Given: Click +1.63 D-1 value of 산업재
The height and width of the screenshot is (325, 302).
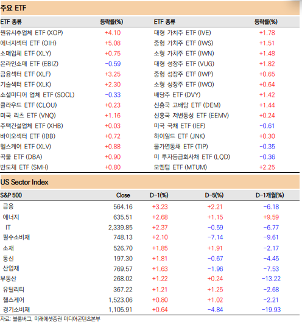Looking at the screenshot, I should pos(160,269).
